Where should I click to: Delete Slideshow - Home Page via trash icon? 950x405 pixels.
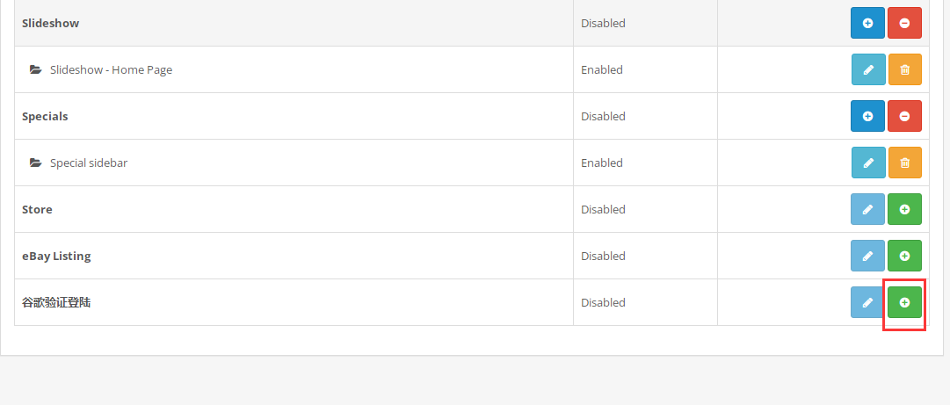coord(905,69)
